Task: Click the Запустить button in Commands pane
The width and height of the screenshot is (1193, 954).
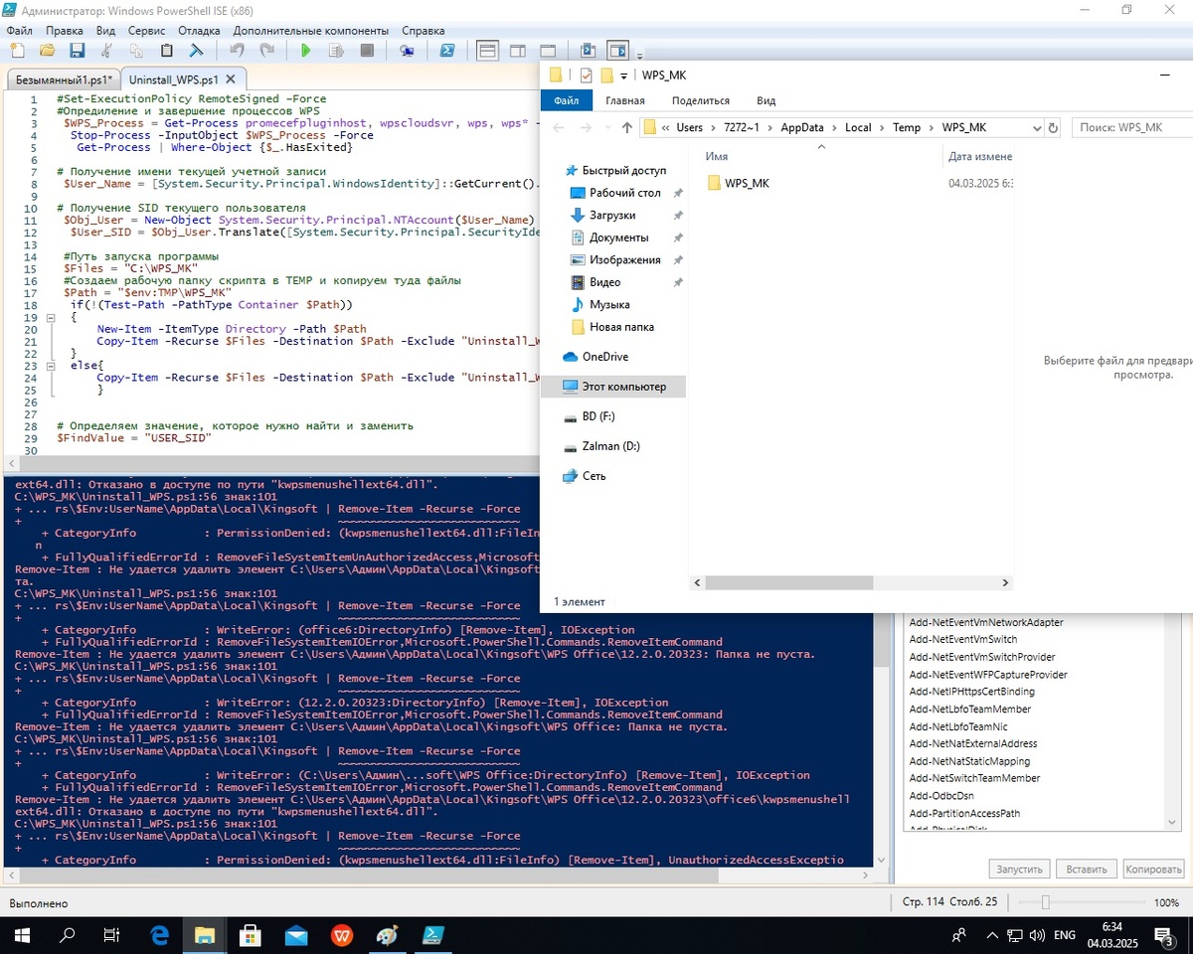Action: click(x=1019, y=869)
